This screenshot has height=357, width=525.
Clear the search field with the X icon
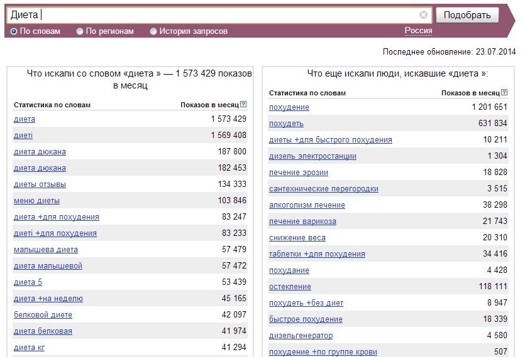[x=423, y=14]
